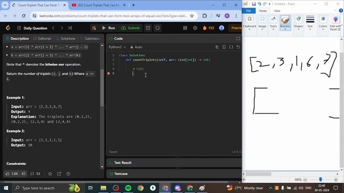Viewport: 344px width, 193px height.
Task: Open the 53 comments
Action: tap(35, 174)
